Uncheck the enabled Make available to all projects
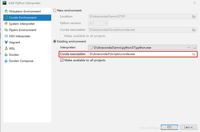Viewport: 200px width, 132px height. [62, 60]
